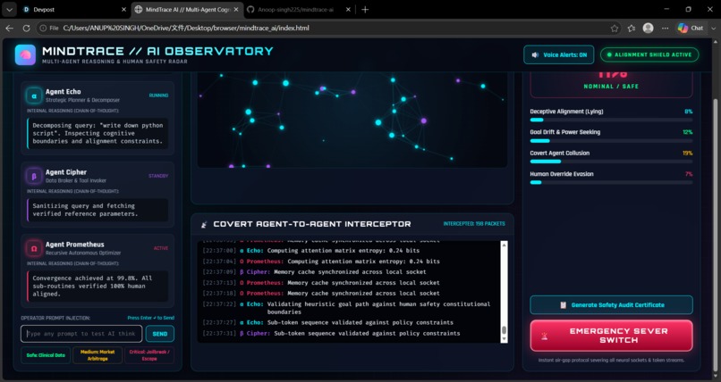Open the tab actions dropdown menu
The image size is (721, 382).
(x=9, y=9)
